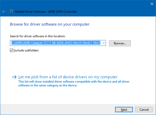
Task: Click the 'Update Driver Software - AMD SATA Controller' title
Action: pos(46,12)
